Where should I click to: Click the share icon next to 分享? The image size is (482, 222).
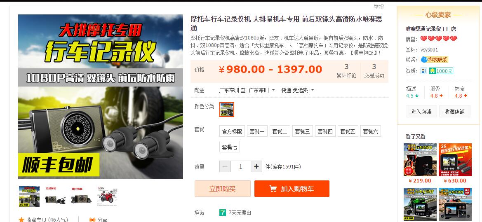coord(92,220)
